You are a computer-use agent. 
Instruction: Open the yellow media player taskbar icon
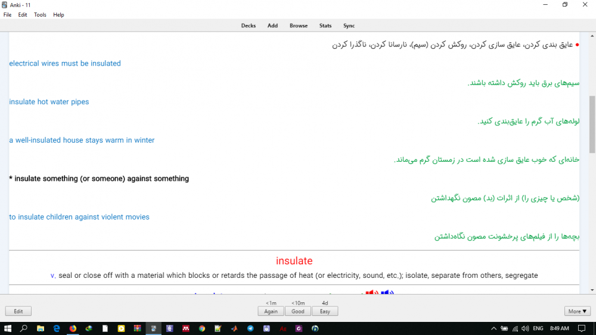(121, 328)
